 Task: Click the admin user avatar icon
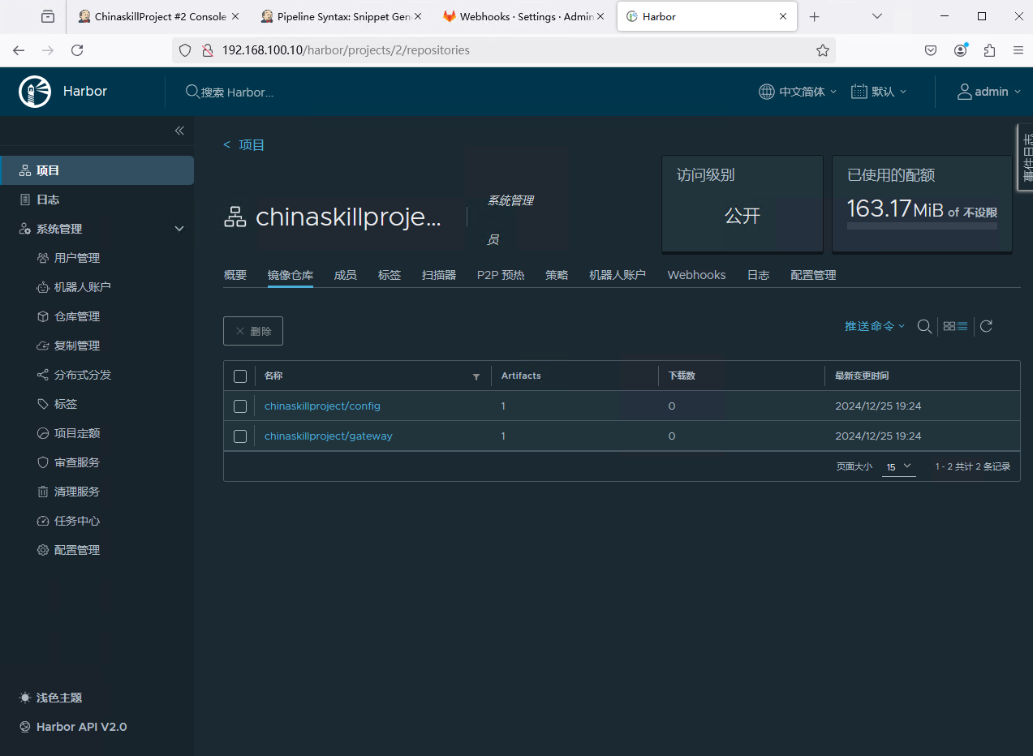click(x=964, y=92)
